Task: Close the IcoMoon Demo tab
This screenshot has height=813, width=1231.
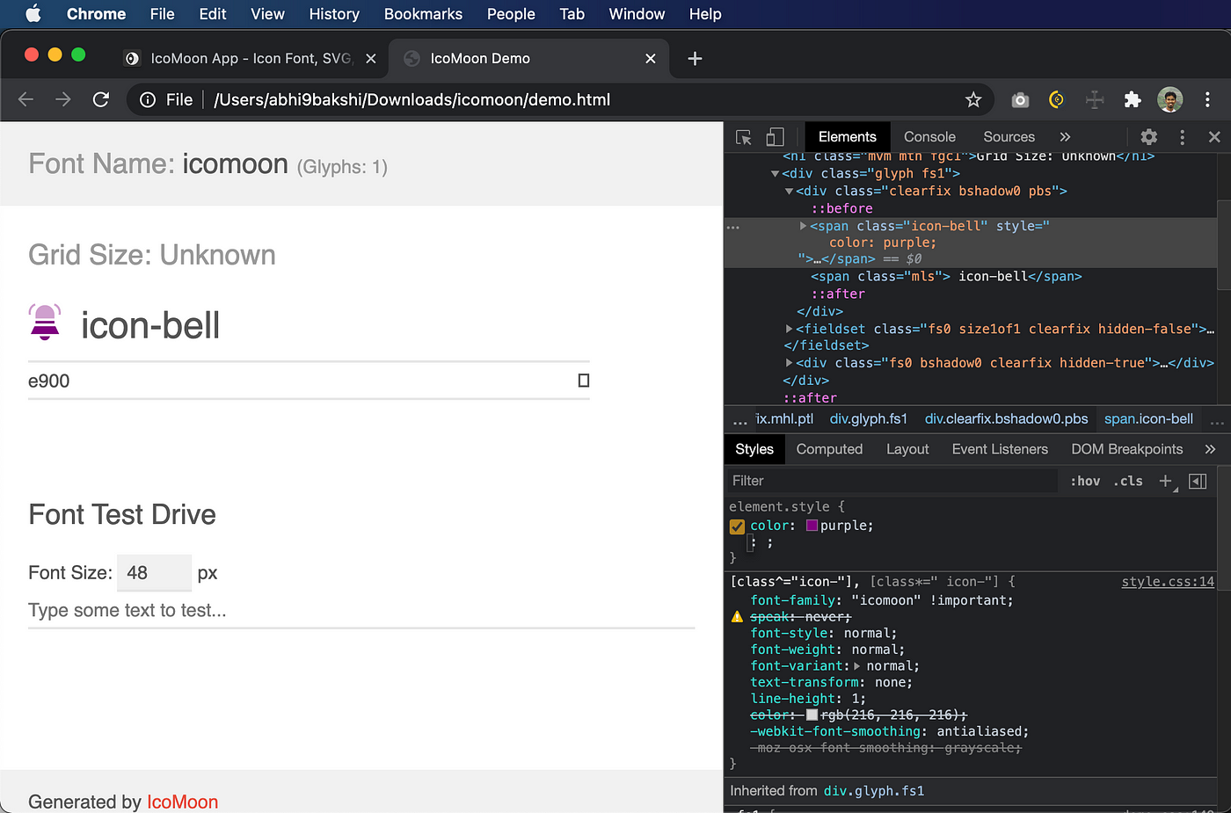Action: click(x=651, y=58)
